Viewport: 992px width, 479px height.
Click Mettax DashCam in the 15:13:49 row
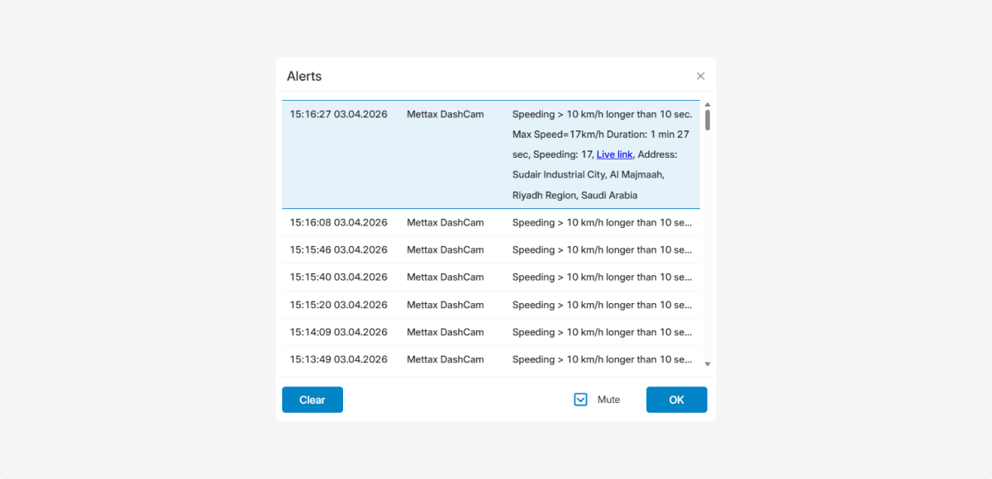(x=445, y=359)
